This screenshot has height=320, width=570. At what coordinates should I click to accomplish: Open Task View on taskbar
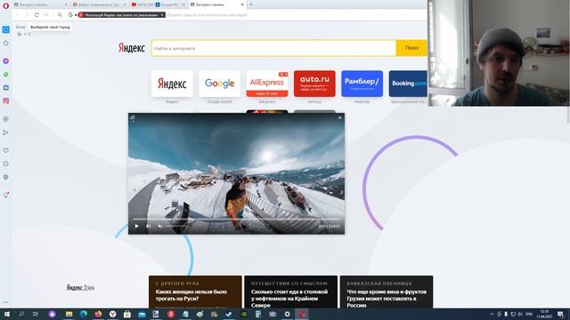(x=36, y=314)
